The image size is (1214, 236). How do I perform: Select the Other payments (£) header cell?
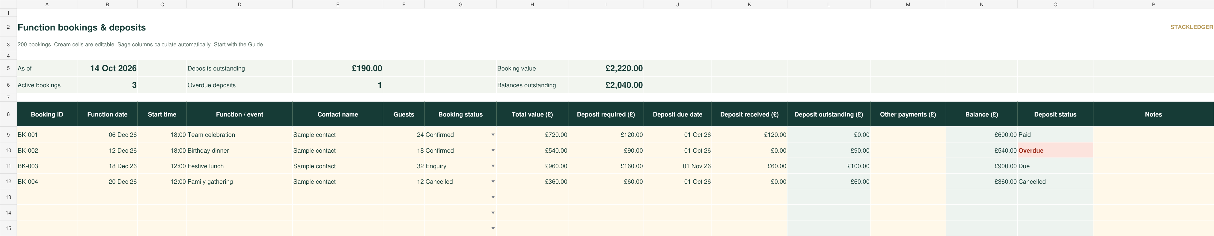908,114
